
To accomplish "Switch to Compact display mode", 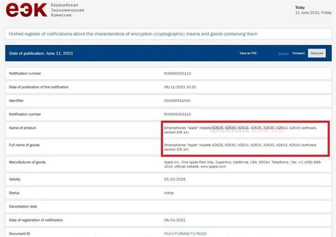I will (298, 53).
